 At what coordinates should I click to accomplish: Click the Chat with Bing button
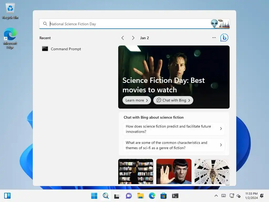click(x=173, y=100)
